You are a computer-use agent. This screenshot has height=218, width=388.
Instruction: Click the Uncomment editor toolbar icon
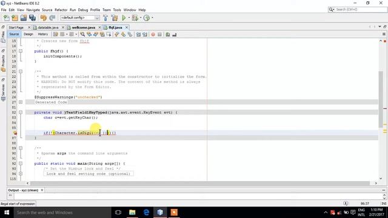(x=175, y=35)
